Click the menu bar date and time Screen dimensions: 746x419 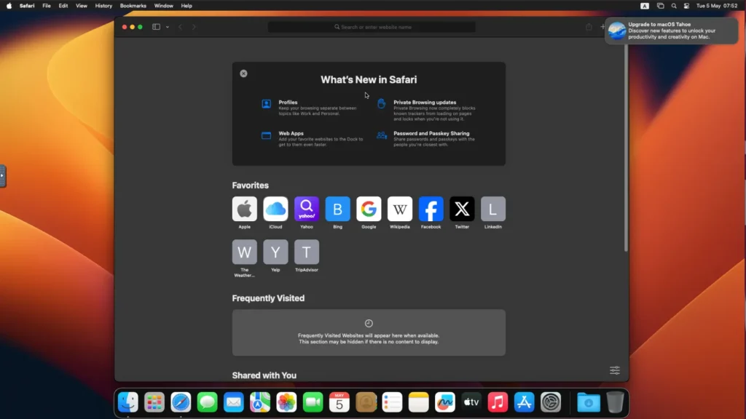point(717,6)
